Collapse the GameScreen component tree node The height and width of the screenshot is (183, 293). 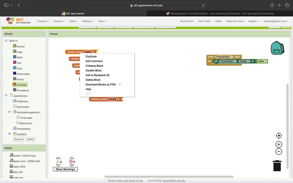click(6, 96)
